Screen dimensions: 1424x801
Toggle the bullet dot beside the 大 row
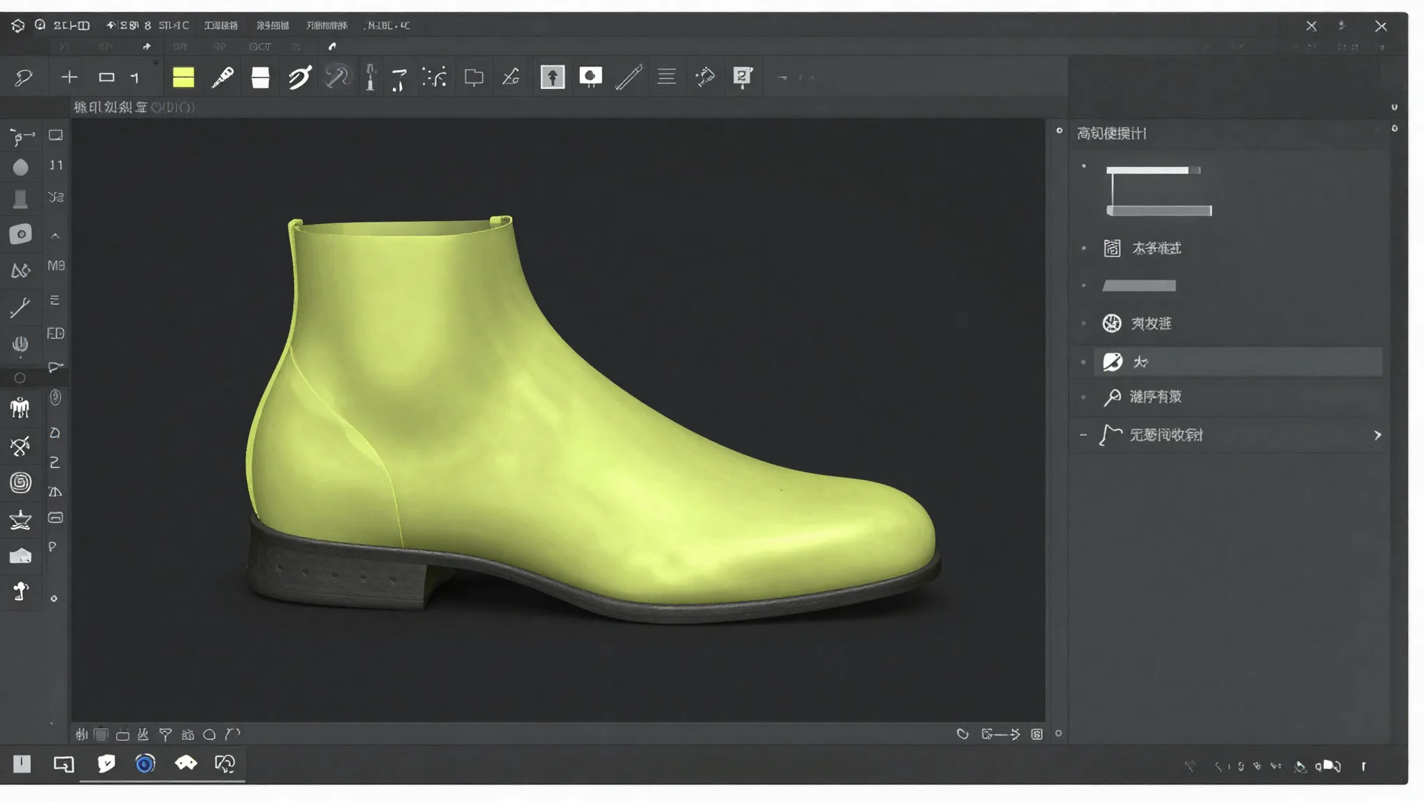pos(1083,362)
